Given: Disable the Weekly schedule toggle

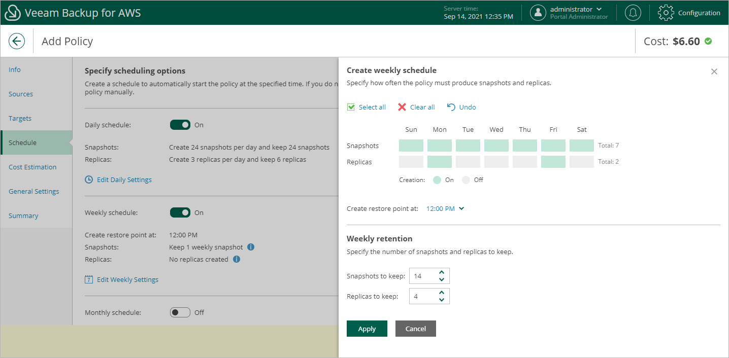Looking at the screenshot, I should (x=180, y=212).
